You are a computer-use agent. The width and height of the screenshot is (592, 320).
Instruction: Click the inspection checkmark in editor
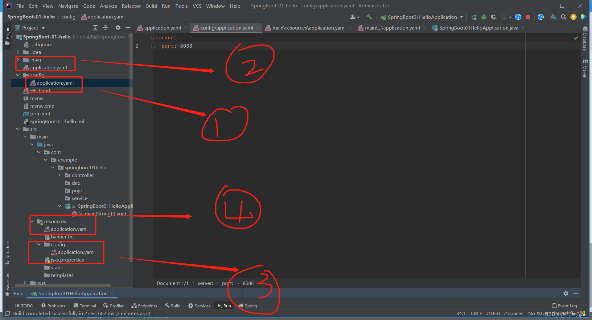[x=576, y=38]
